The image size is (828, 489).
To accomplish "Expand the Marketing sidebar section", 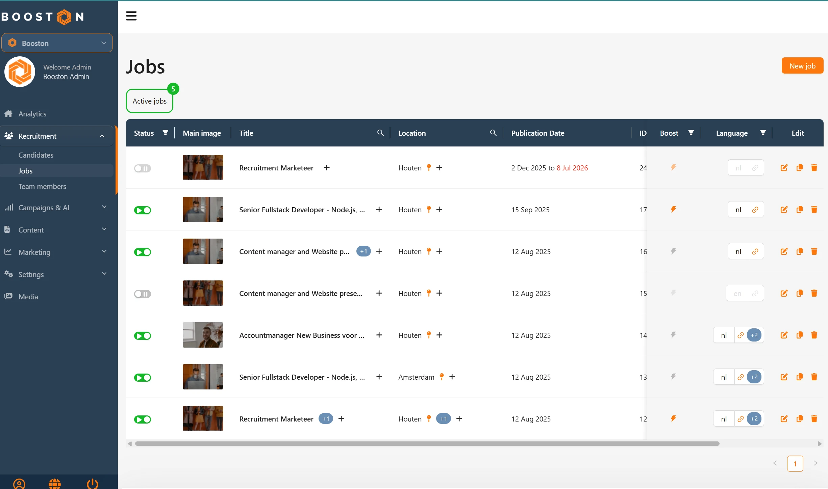I will (x=57, y=252).
